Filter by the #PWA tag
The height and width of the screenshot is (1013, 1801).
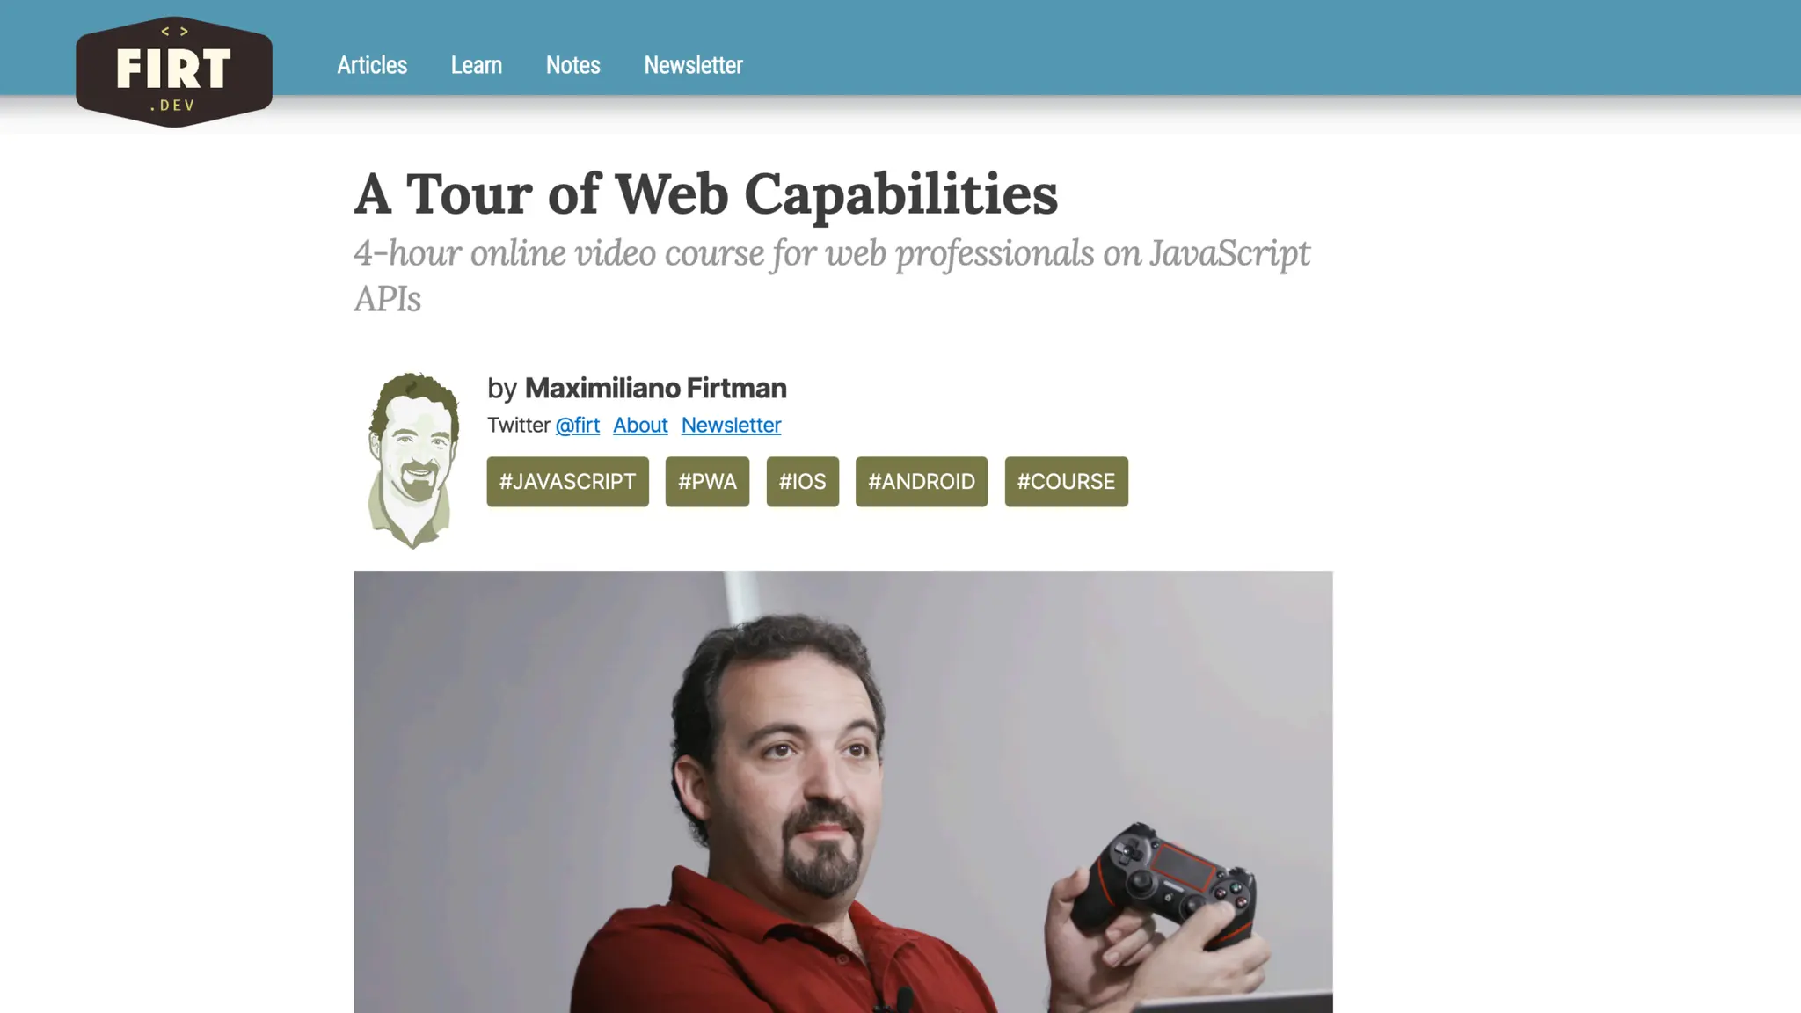pos(707,482)
